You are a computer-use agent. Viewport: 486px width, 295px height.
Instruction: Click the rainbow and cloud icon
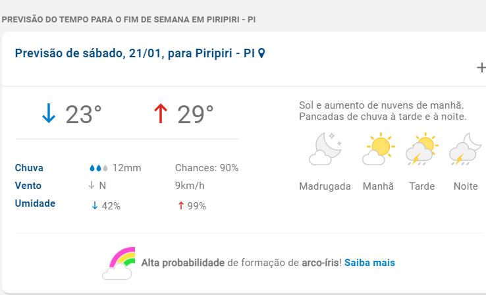coord(119,262)
